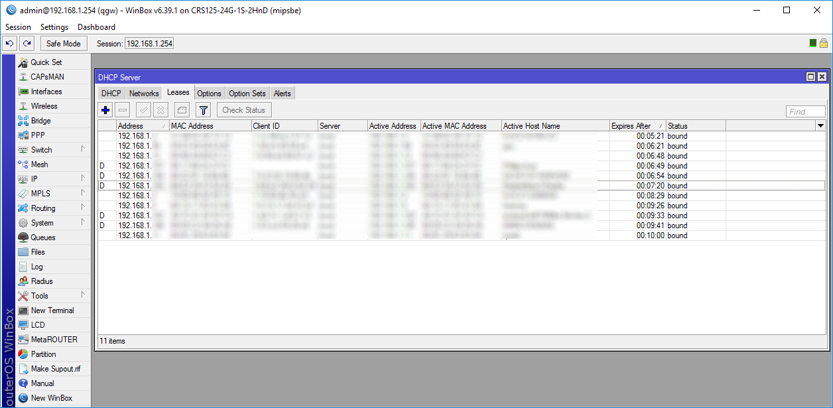
Task: Open MetaROUTER section
Action: pos(53,340)
